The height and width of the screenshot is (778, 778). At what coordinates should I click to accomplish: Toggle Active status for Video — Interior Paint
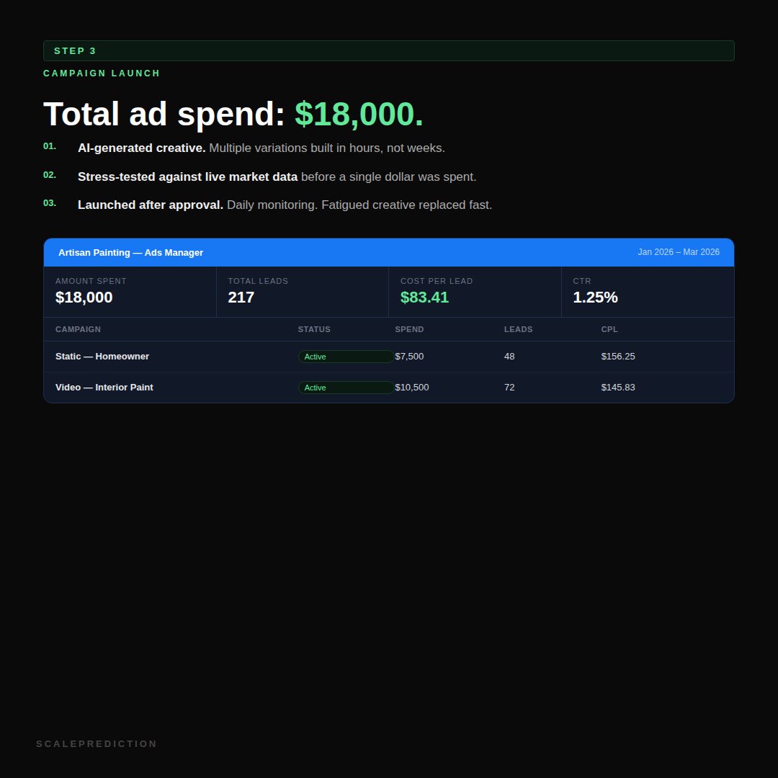pyautogui.click(x=346, y=388)
